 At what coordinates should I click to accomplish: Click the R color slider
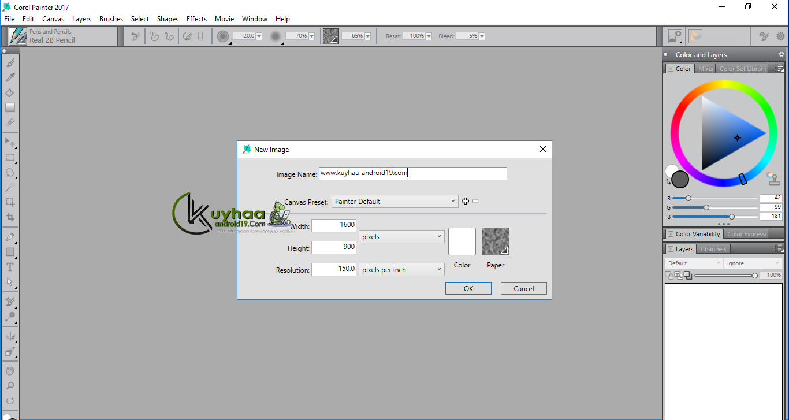tap(715, 198)
